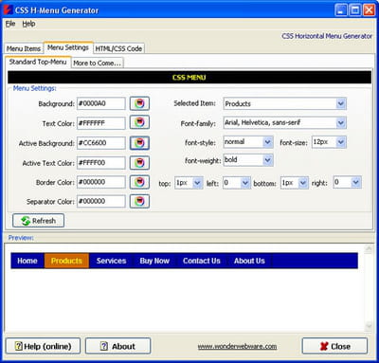Open color picker for Border Color
This screenshot has height=363, width=379.
point(139,182)
